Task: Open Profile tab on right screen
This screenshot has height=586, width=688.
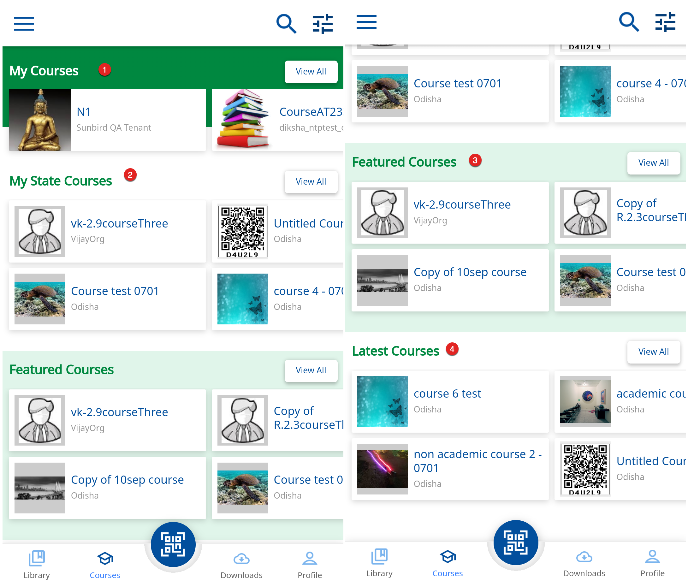Action: pos(652,563)
